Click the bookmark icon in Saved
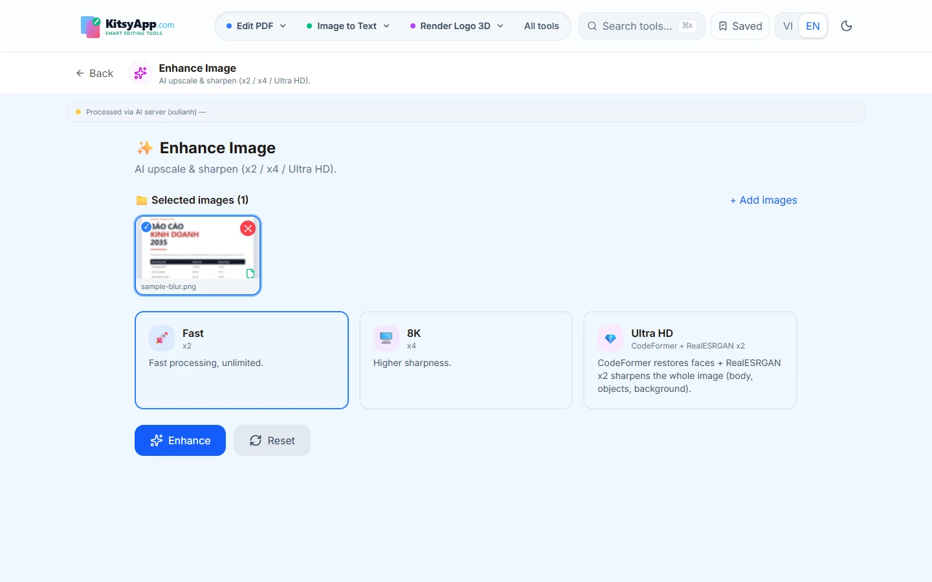The width and height of the screenshot is (932, 582). pyautogui.click(x=723, y=26)
